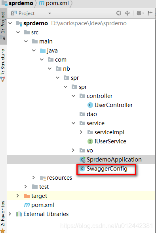Click the orange target folder icon
The height and width of the screenshot is (233, 156).
tap(27, 196)
